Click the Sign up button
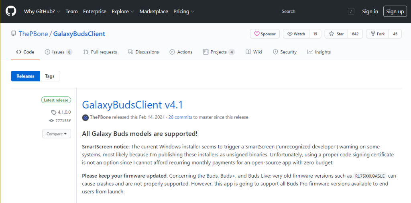This screenshot has height=203, width=411. tap(395, 12)
